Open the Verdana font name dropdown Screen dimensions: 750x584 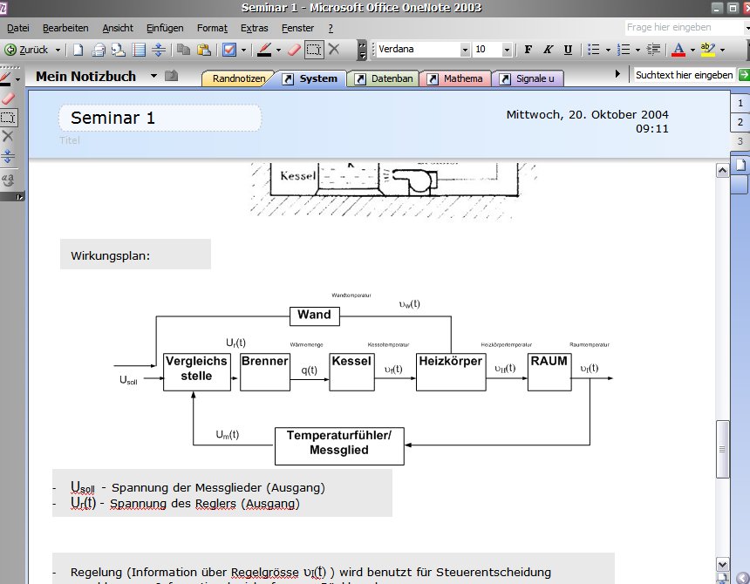(465, 50)
